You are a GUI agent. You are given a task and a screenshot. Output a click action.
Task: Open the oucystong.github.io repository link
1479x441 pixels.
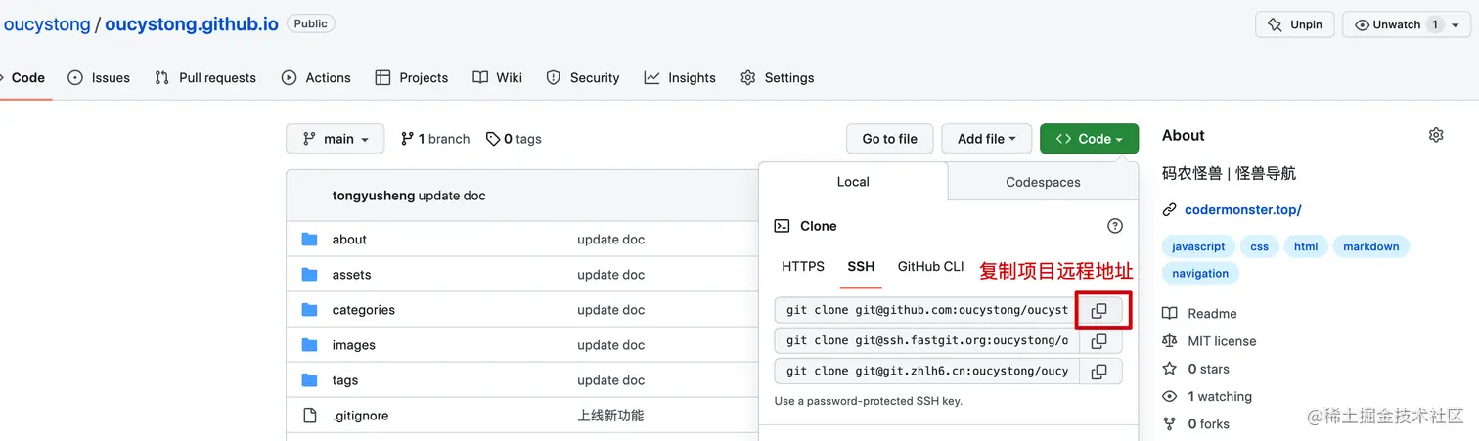point(192,24)
